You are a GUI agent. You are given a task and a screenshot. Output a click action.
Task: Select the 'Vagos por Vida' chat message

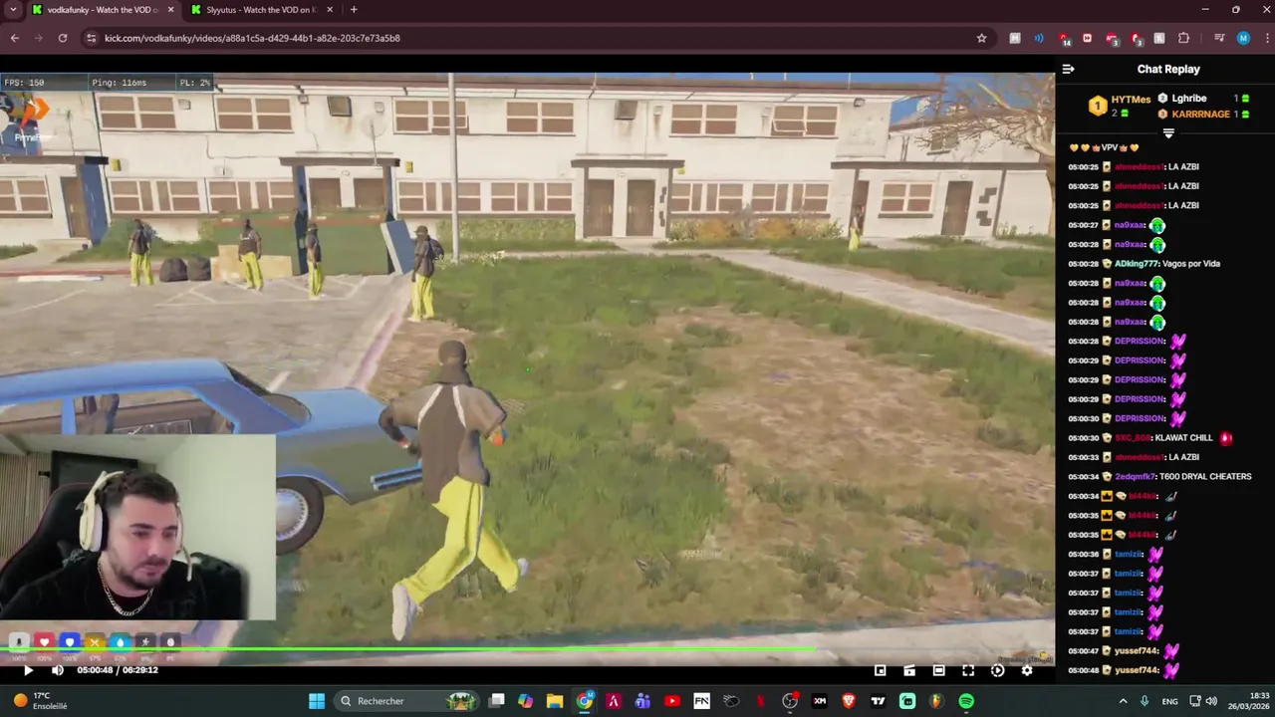click(x=1190, y=264)
